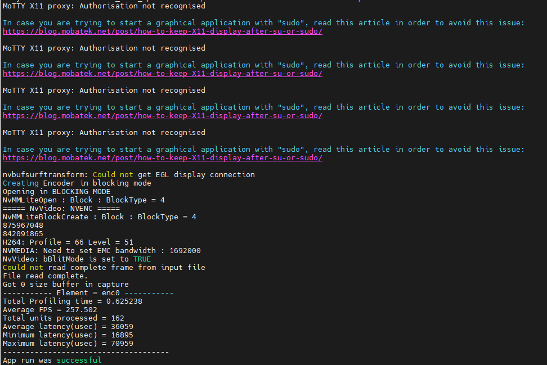Select the 'Average latency(usec) = 36059' line
This screenshot has height=365, width=547.
tap(68, 327)
